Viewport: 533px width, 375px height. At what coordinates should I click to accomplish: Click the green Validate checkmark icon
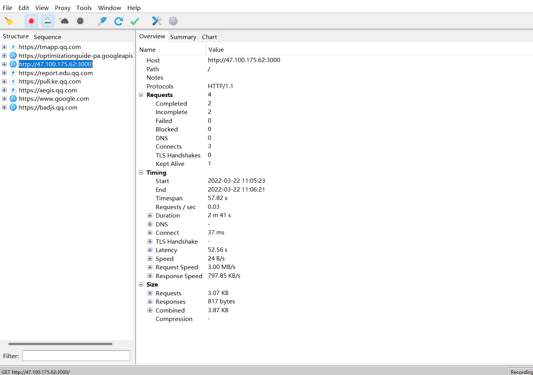[x=135, y=21]
